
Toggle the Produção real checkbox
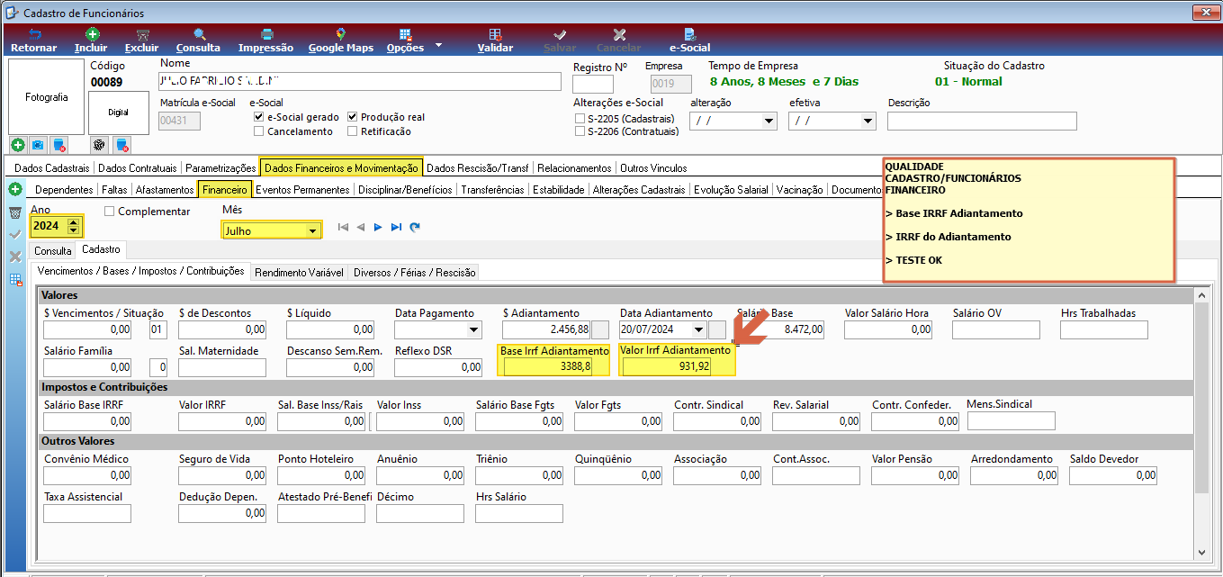(x=353, y=117)
